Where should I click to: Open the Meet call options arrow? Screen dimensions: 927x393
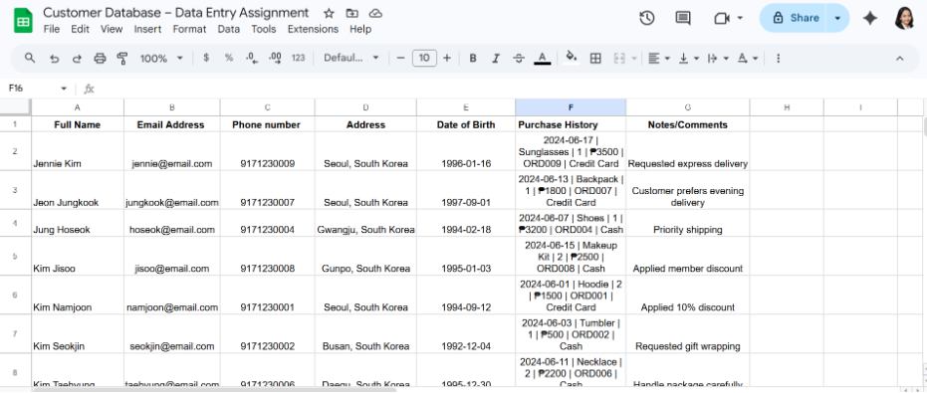pyautogui.click(x=740, y=18)
